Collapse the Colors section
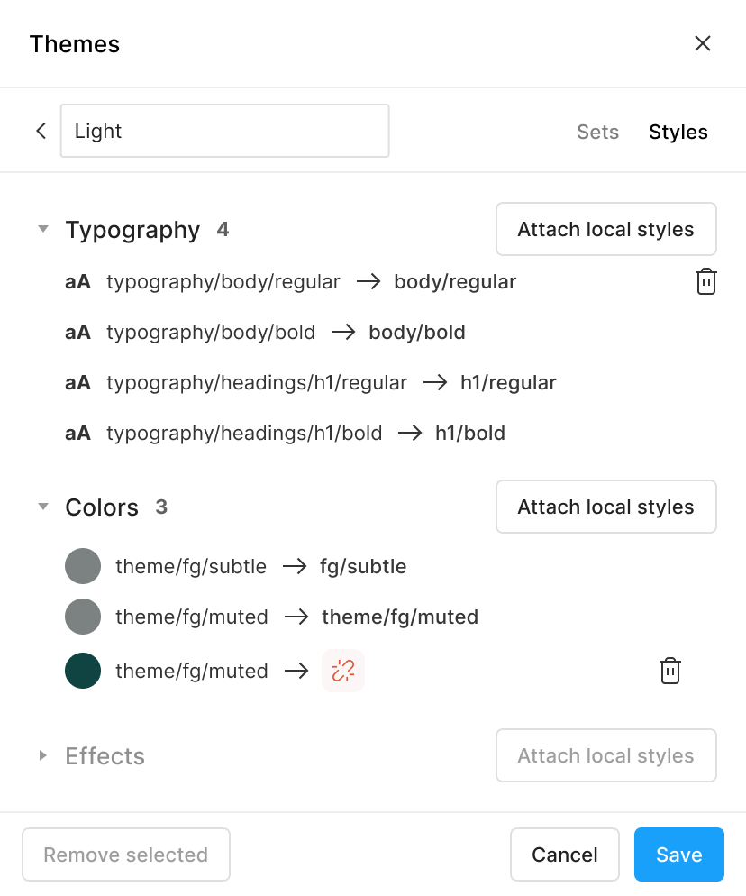The height and width of the screenshot is (896, 746). pyautogui.click(x=43, y=507)
